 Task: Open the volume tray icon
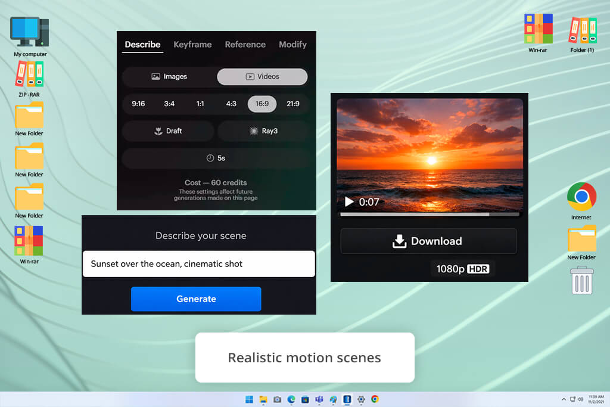coord(580,399)
